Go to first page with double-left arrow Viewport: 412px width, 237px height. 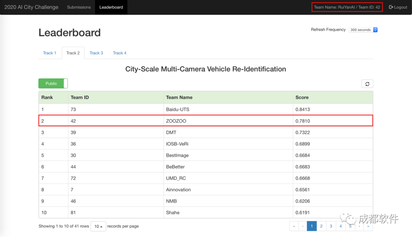(294, 226)
